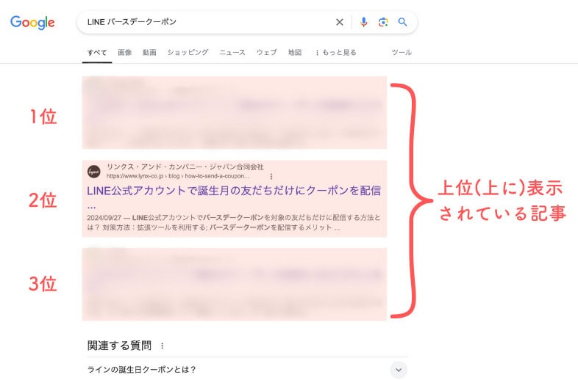The height and width of the screenshot is (380, 578).
Task: Open the ニュース tab
Action: coord(232,53)
